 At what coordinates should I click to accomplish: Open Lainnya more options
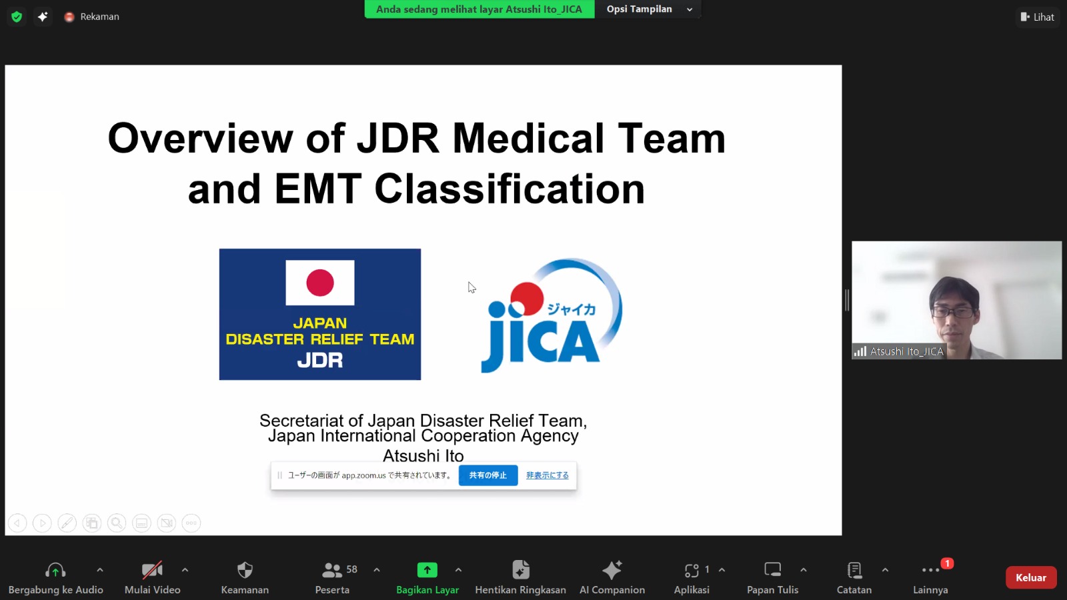coord(930,578)
